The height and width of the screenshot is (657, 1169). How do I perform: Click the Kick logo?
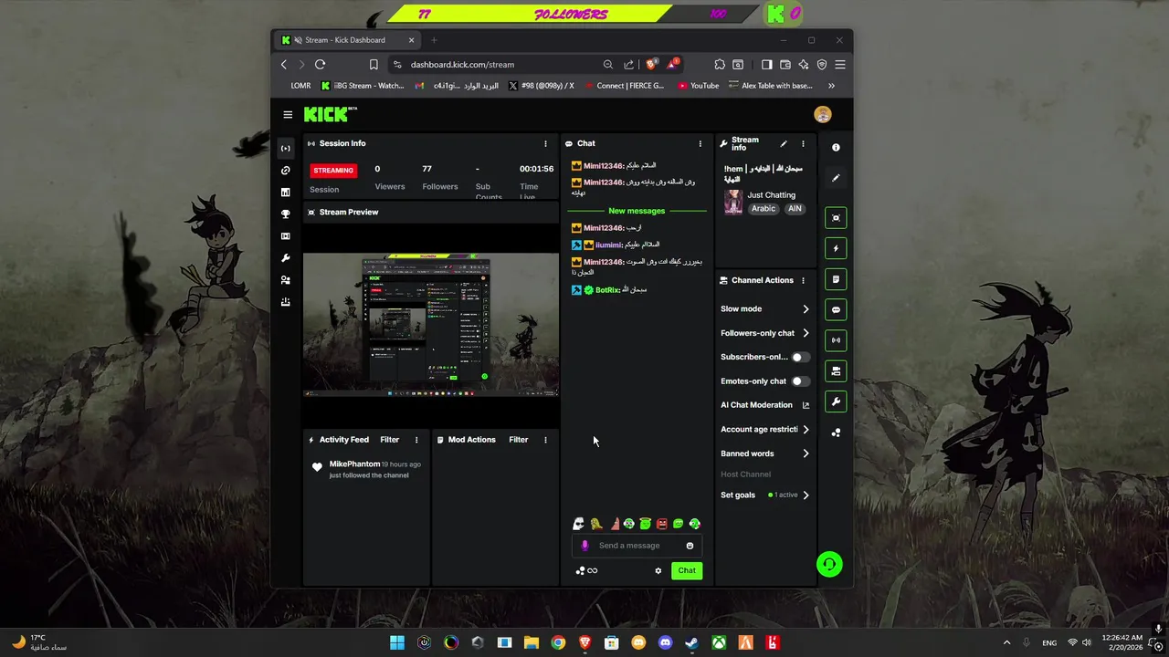330,114
